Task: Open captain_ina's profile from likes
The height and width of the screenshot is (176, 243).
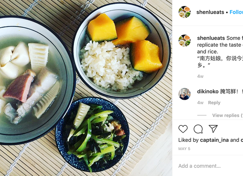Action: pos(214,140)
